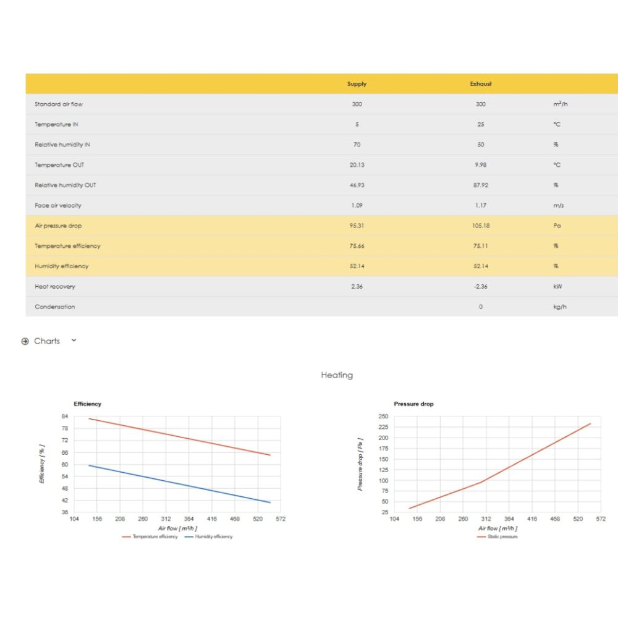Select the Supply column header
Viewport: 618px width, 618px height.
point(357,84)
